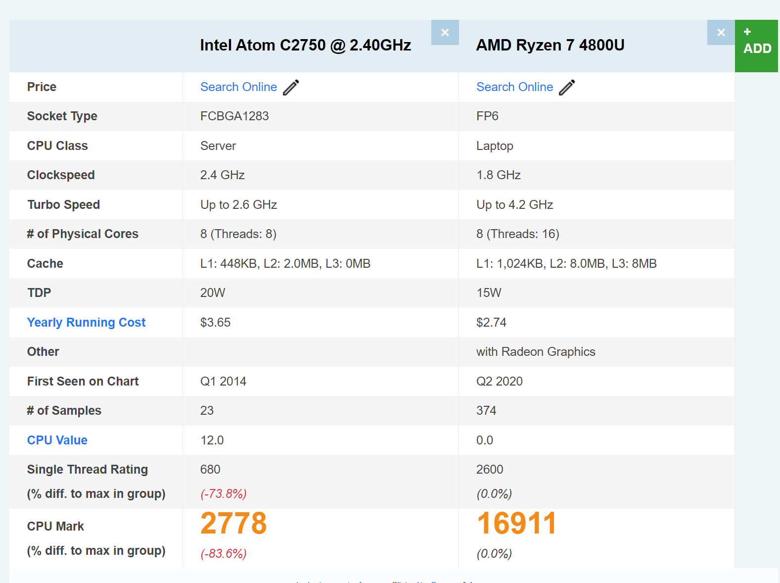The width and height of the screenshot is (780, 583).
Task: Click the Turbo Speed row label
Action: pos(63,205)
